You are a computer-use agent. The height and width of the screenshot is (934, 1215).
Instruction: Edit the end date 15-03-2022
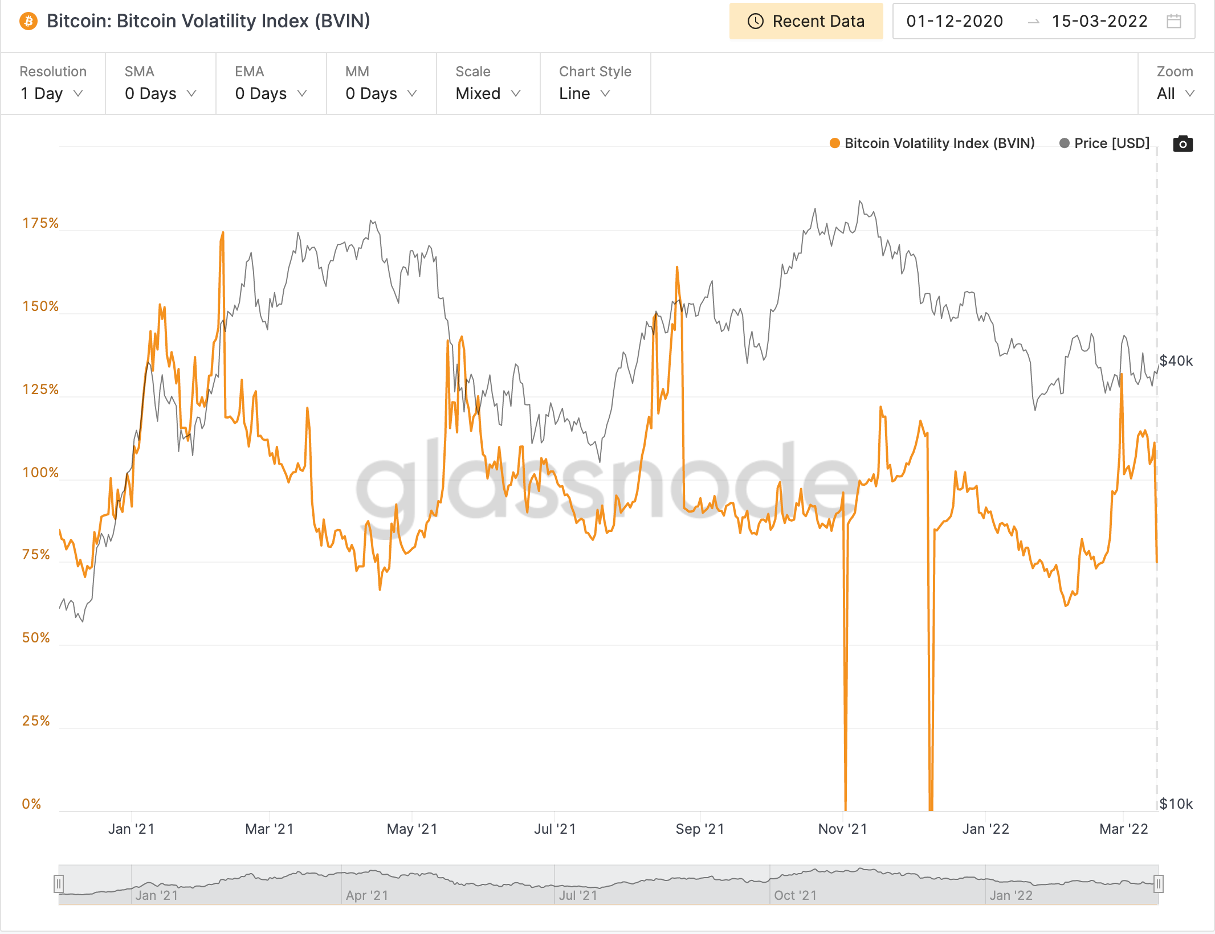[x=1099, y=22]
